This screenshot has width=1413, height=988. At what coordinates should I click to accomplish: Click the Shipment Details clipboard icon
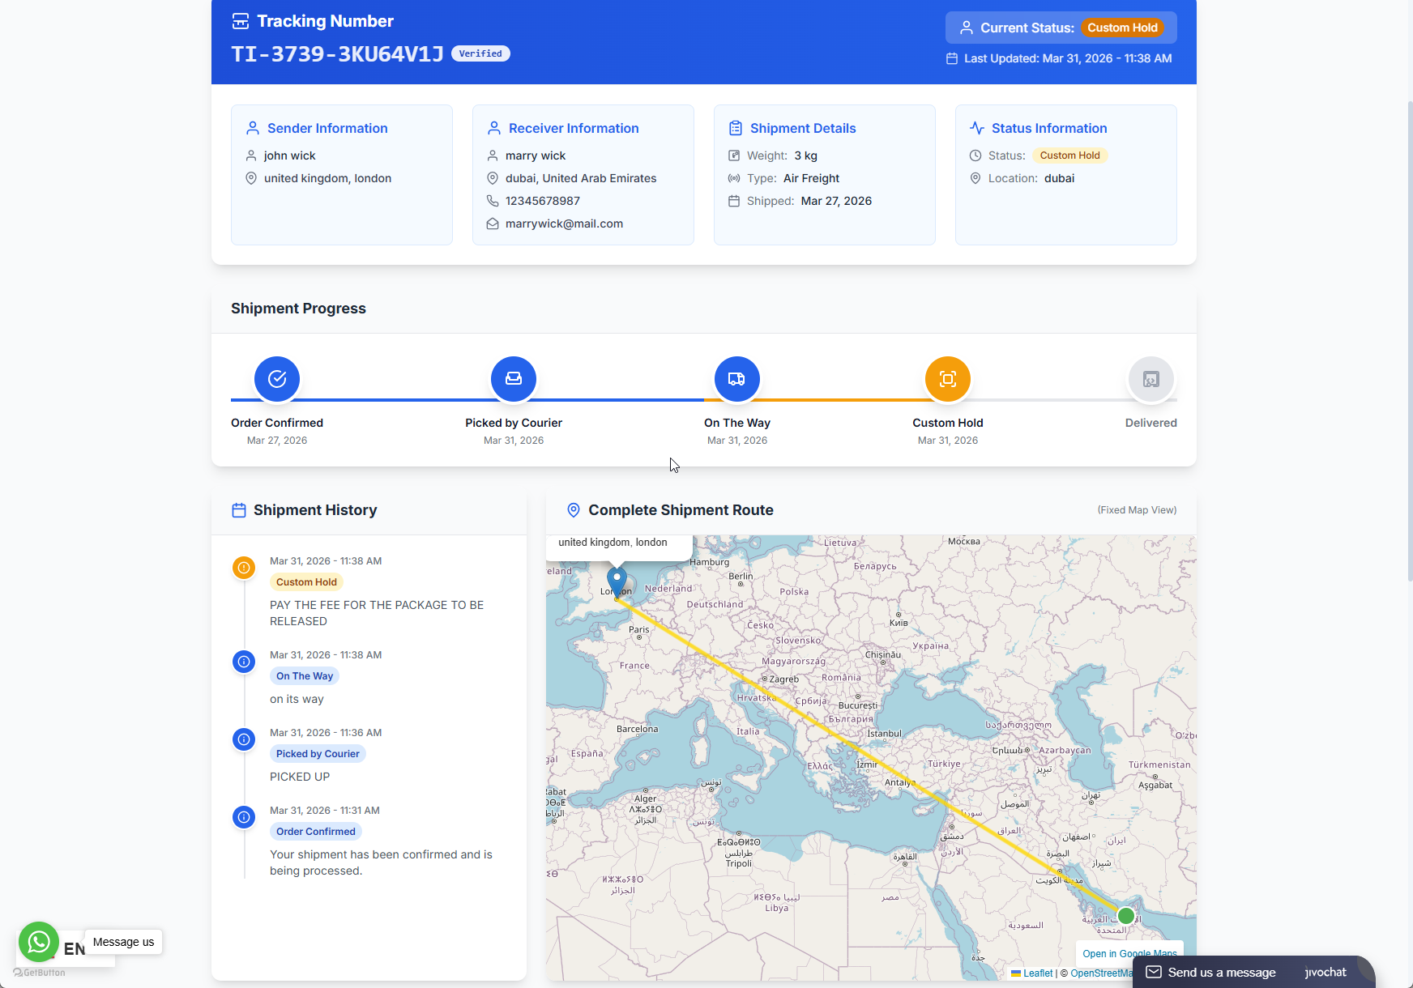pyautogui.click(x=736, y=128)
